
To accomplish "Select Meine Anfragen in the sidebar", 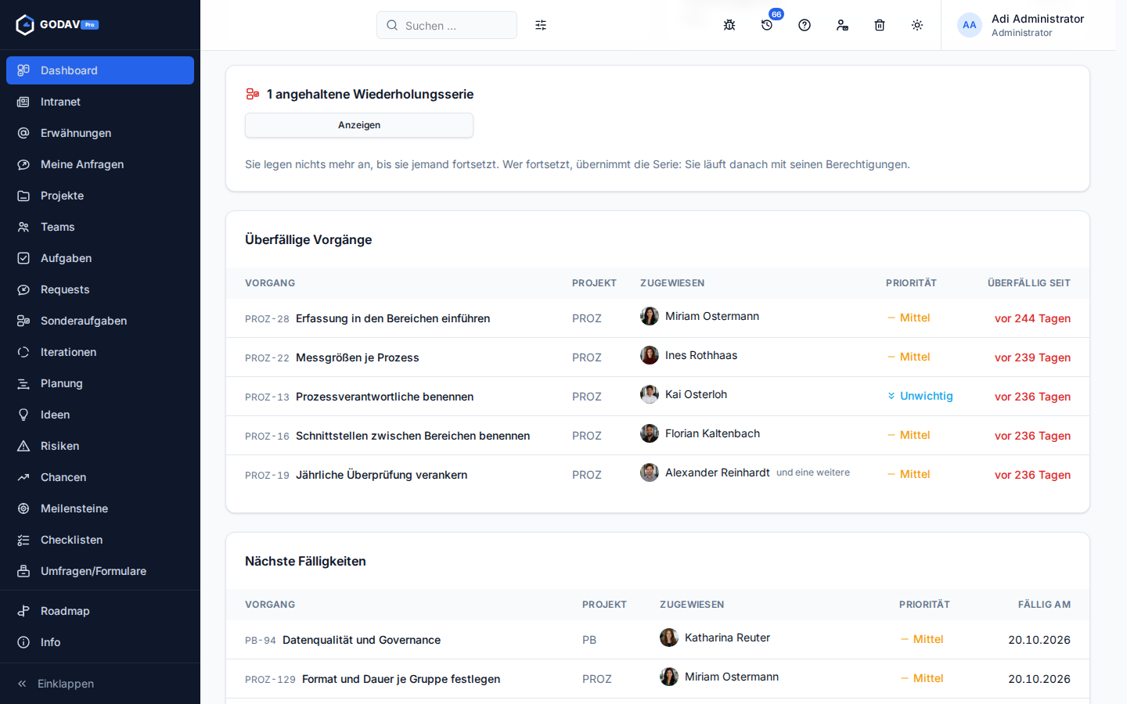I will click(100, 164).
